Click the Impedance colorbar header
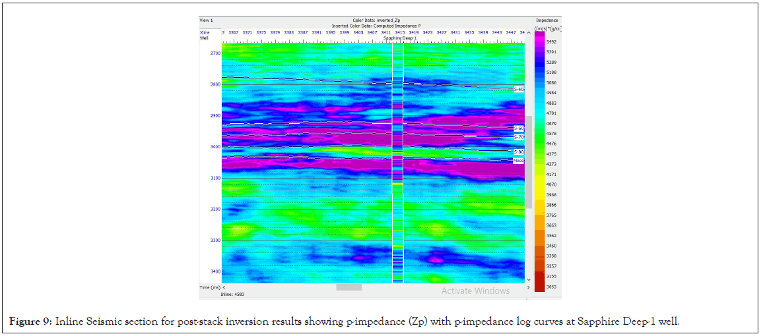This screenshot has width=761, height=336. 547,20
